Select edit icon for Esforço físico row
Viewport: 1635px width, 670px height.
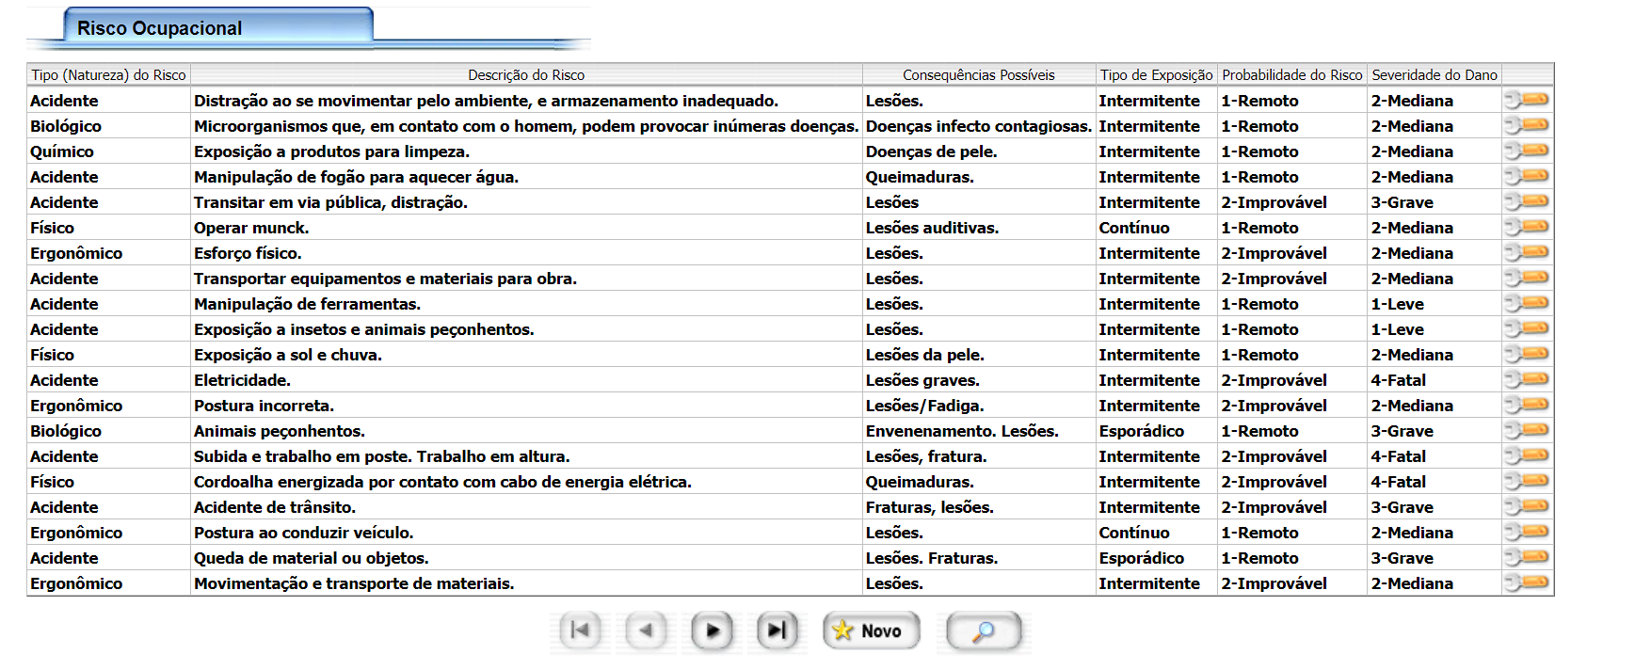pyautogui.click(x=1527, y=252)
